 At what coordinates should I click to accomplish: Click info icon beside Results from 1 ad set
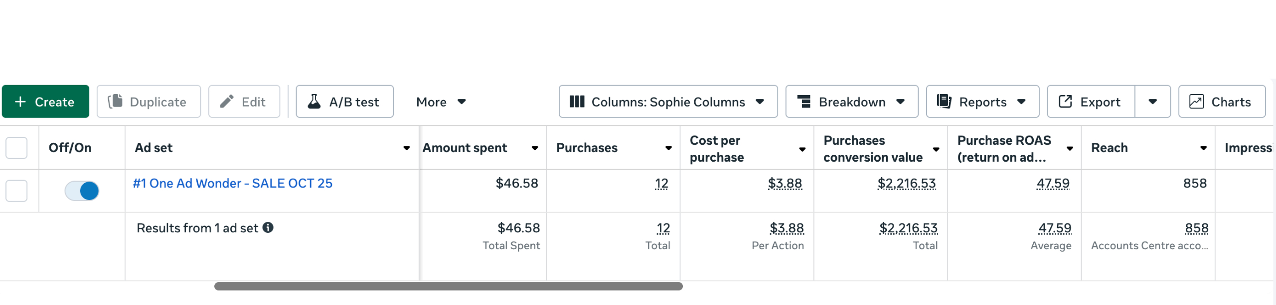[268, 227]
